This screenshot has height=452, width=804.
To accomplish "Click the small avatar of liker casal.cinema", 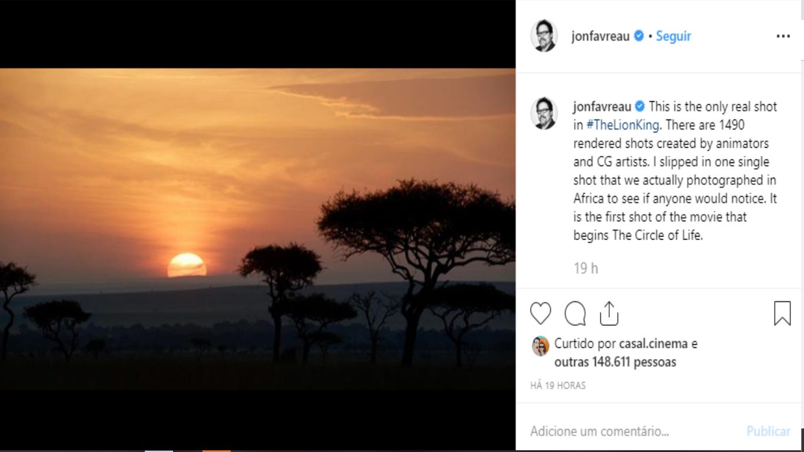I will coord(540,346).
